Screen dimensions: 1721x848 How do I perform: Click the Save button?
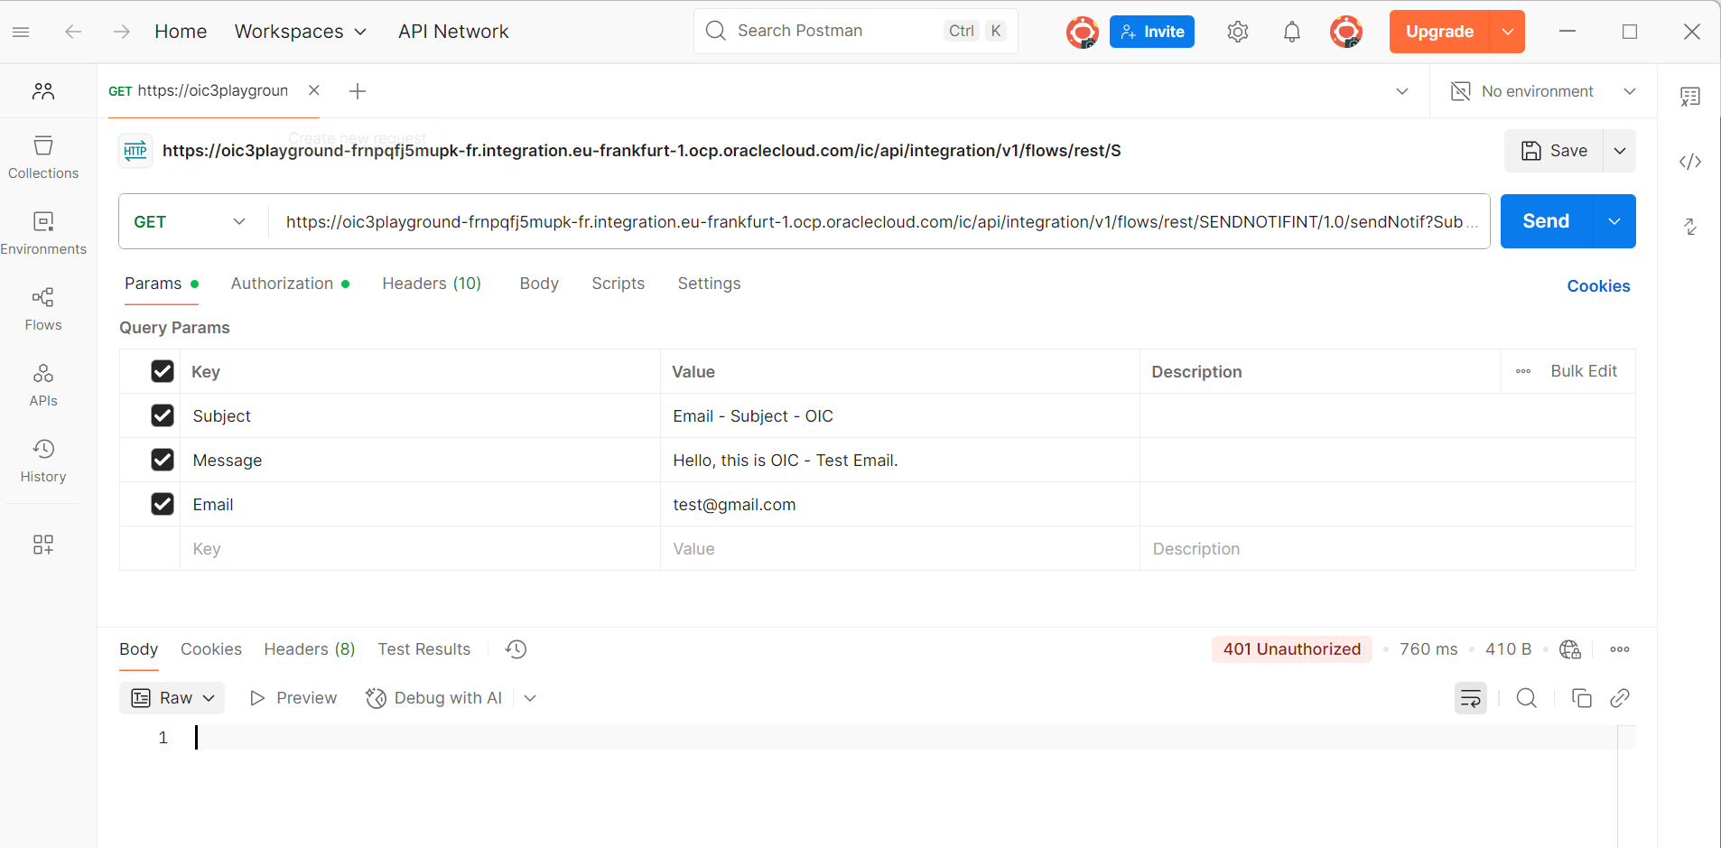[x=1554, y=151]
